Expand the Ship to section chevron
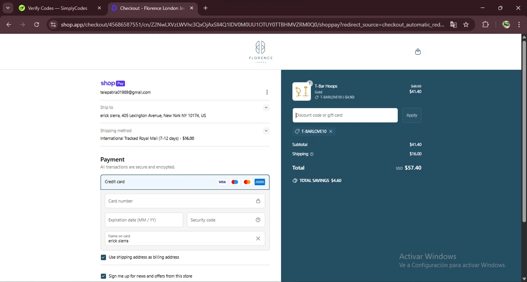The width and height of the screenshot is (527, 282). point(266,108)
